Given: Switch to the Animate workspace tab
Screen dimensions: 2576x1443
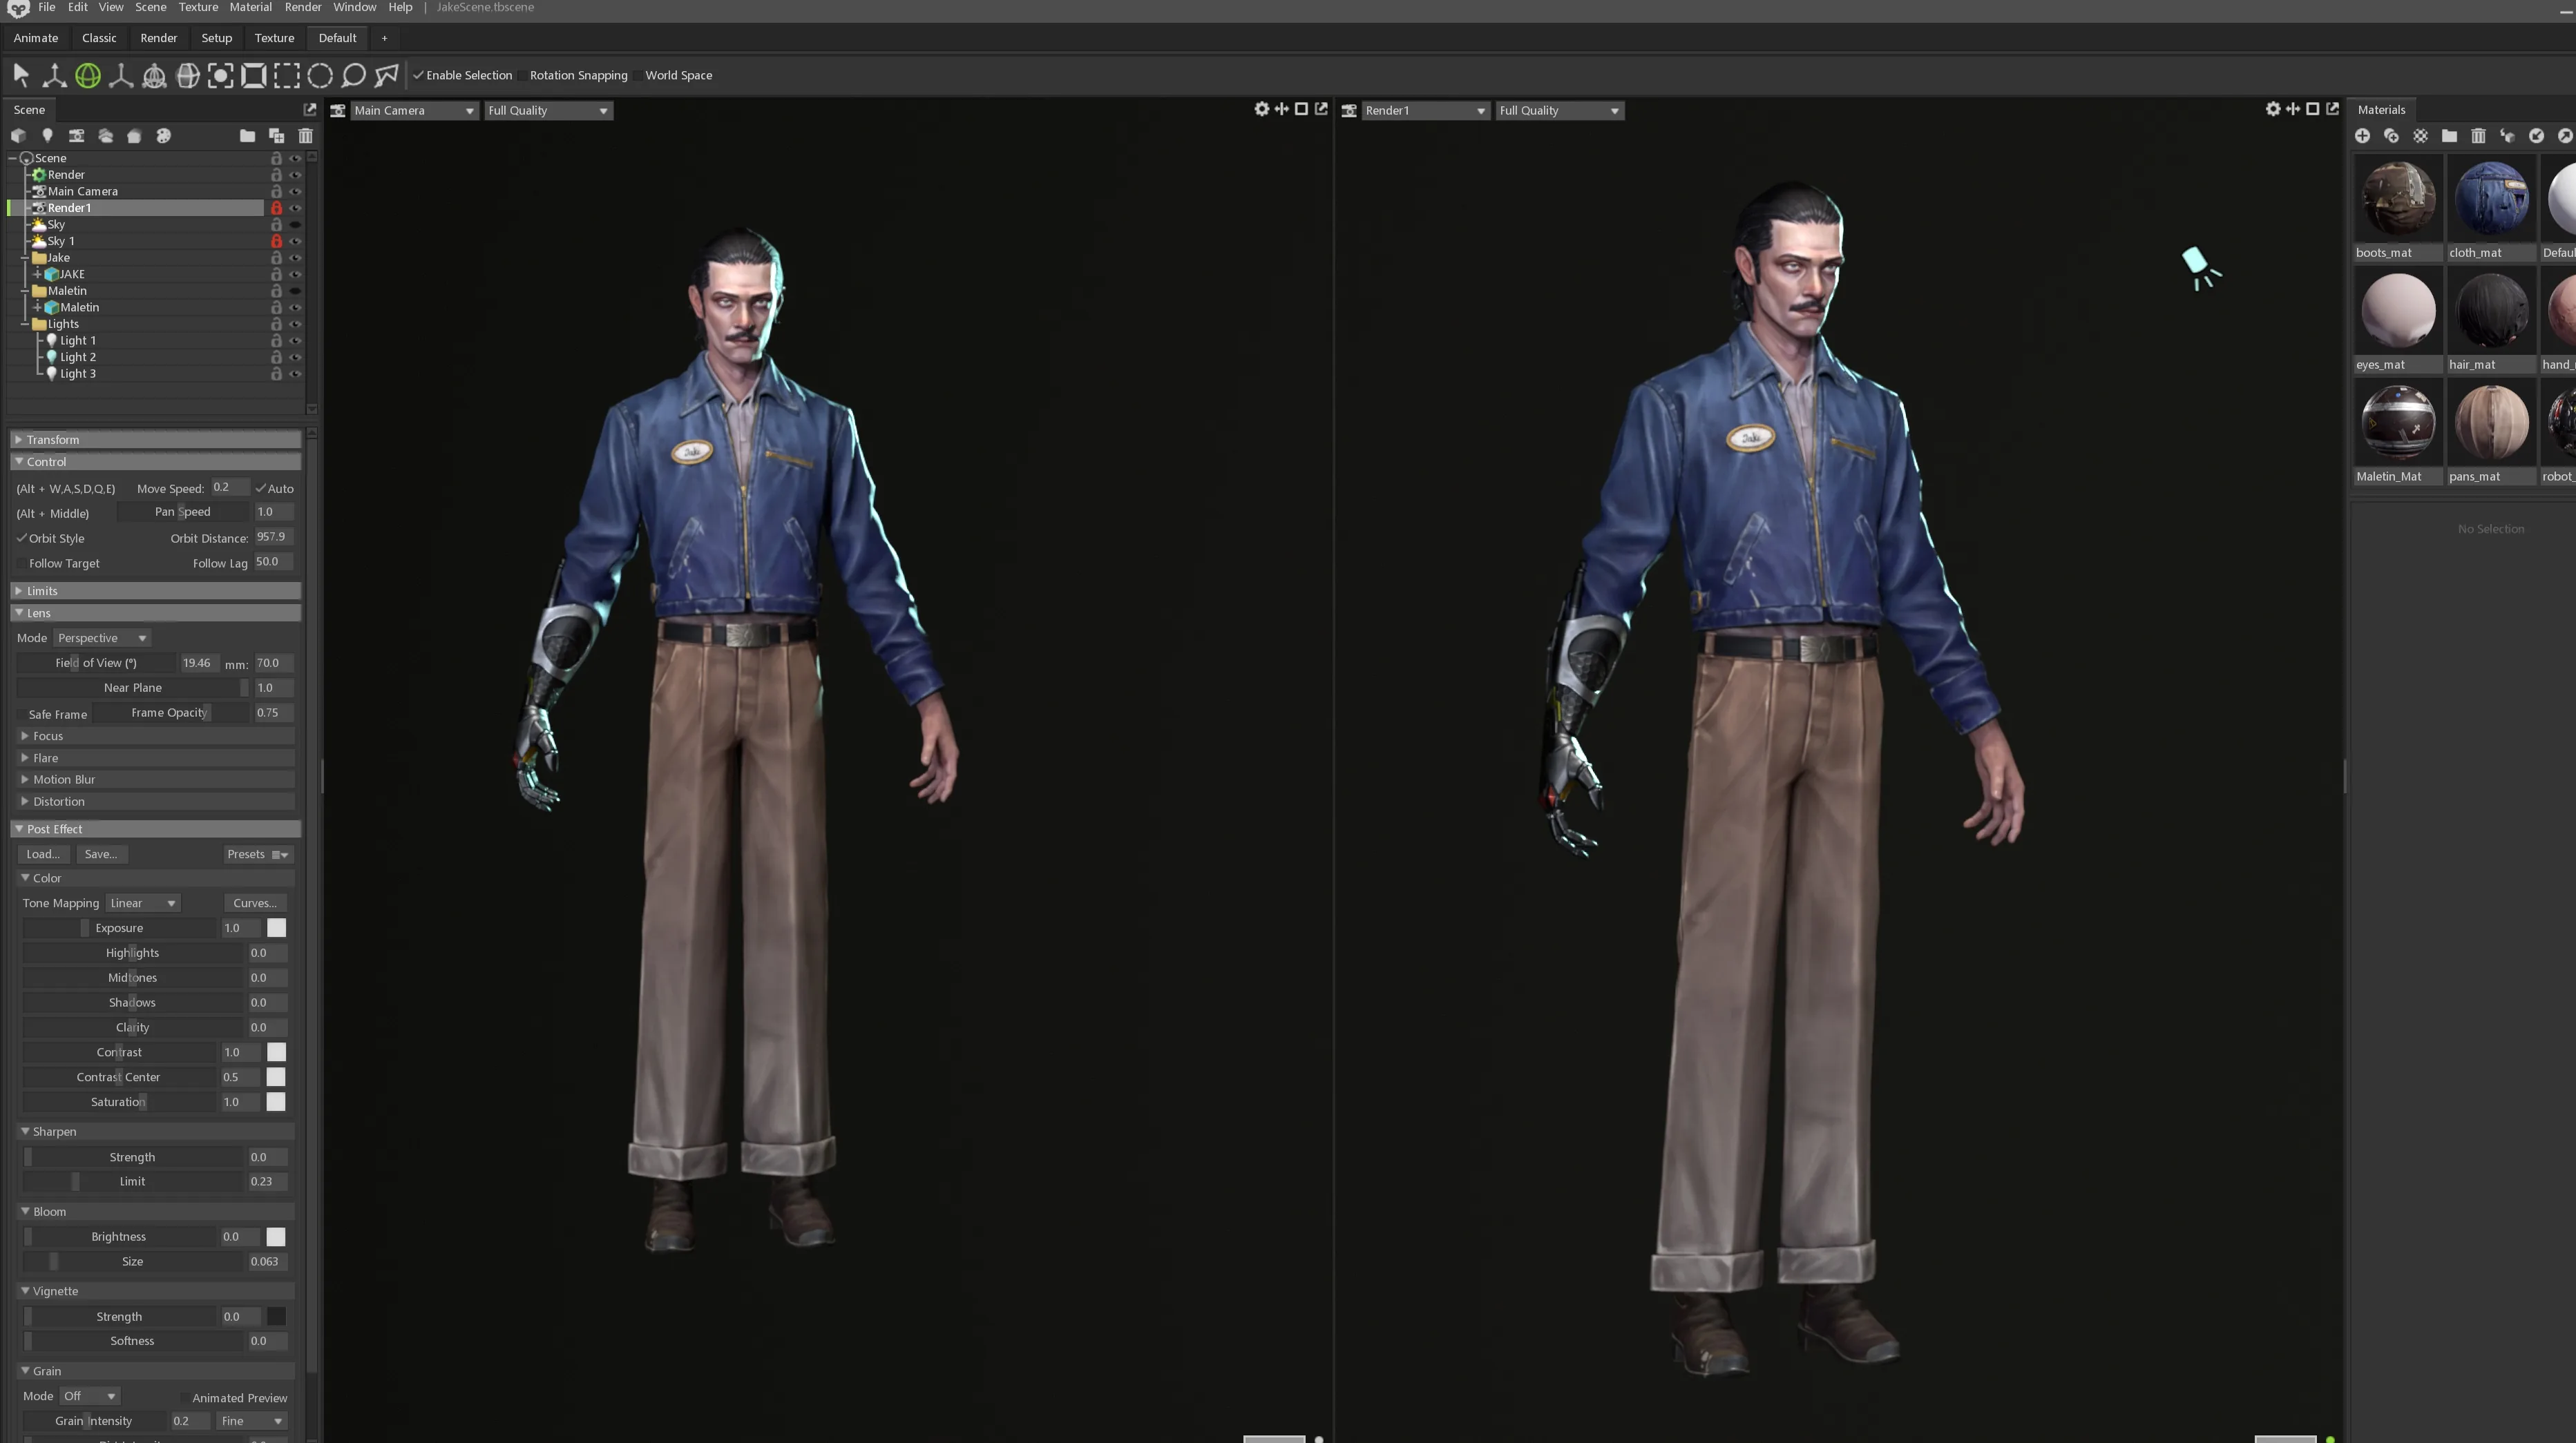Looking at the screenshot, I should [36, 38].
